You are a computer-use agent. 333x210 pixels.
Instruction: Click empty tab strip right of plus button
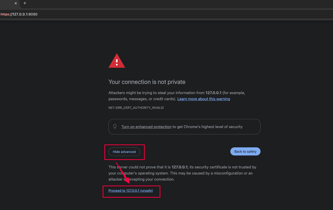click(177, 4)
